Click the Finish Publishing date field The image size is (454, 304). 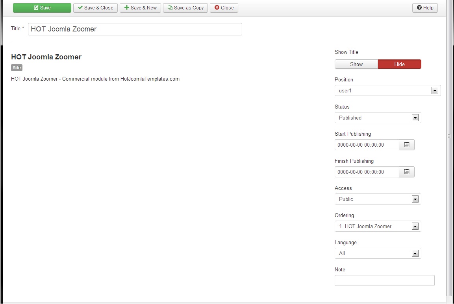pos(367,172)
